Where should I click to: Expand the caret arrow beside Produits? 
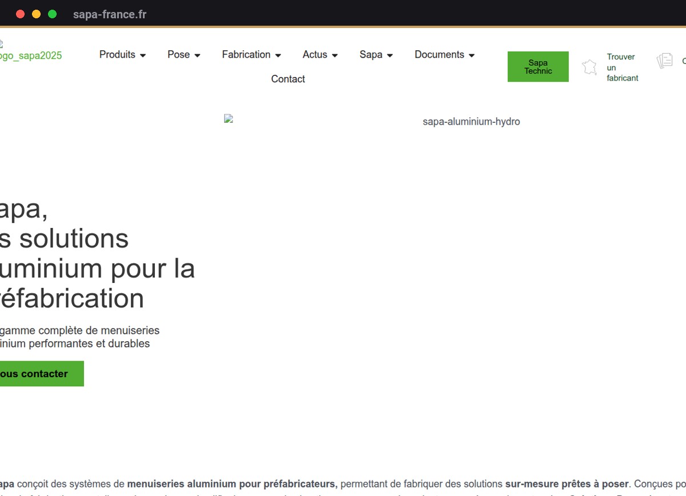pos(143,55)
